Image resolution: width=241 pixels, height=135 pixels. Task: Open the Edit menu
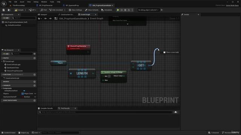(15, 2)
